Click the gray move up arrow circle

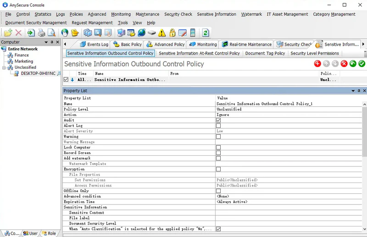[x=326, y=64]
